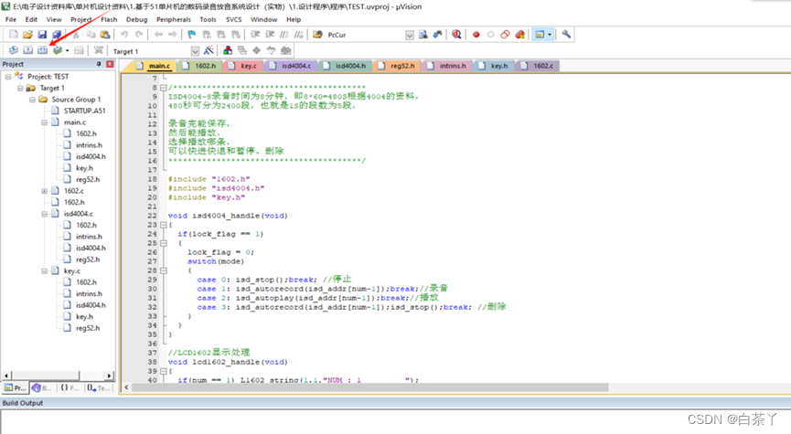Collapse the main.c tree node
This screenshot has width=791, height=434.
coord(44,122)
